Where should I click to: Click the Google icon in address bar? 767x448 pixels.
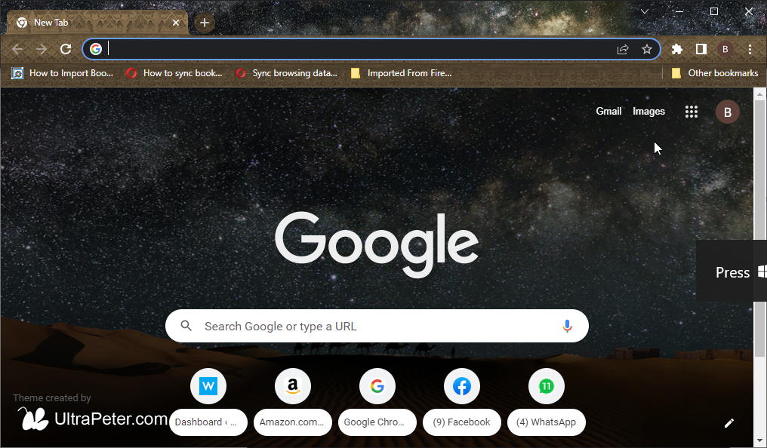point(96,49)
